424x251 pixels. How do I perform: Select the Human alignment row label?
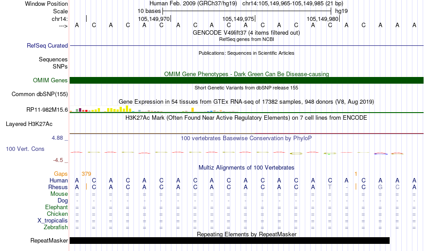click(x=58, y=181)
